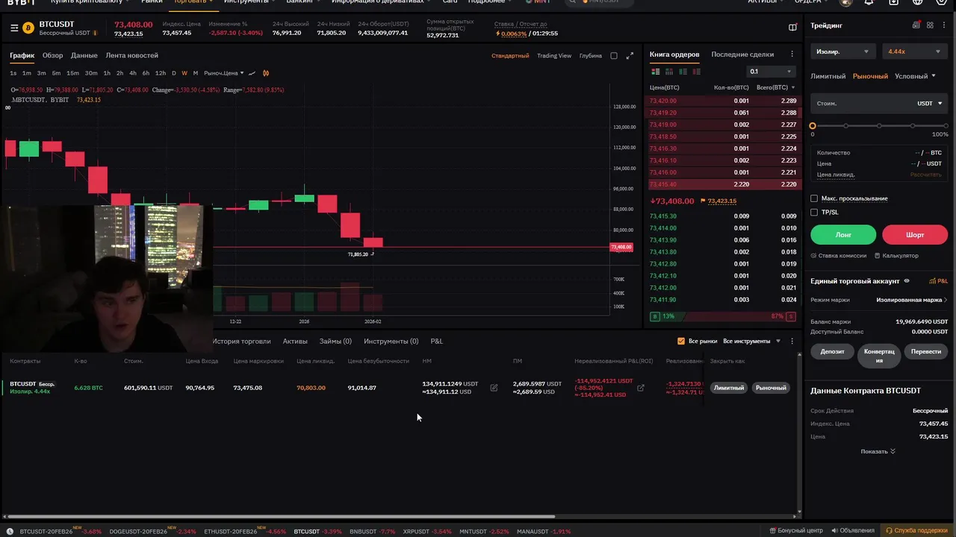This screenshot has width=956, height=537.
Task: Toggle account balance visibility eye icon
Action: pyautogui.click(x=907, y=281)
